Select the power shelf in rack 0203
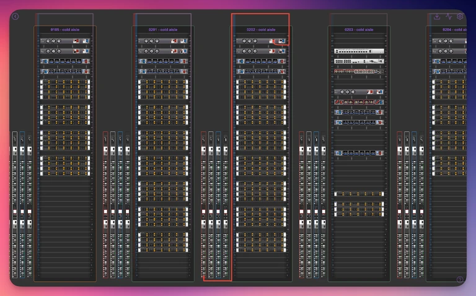 359,92
